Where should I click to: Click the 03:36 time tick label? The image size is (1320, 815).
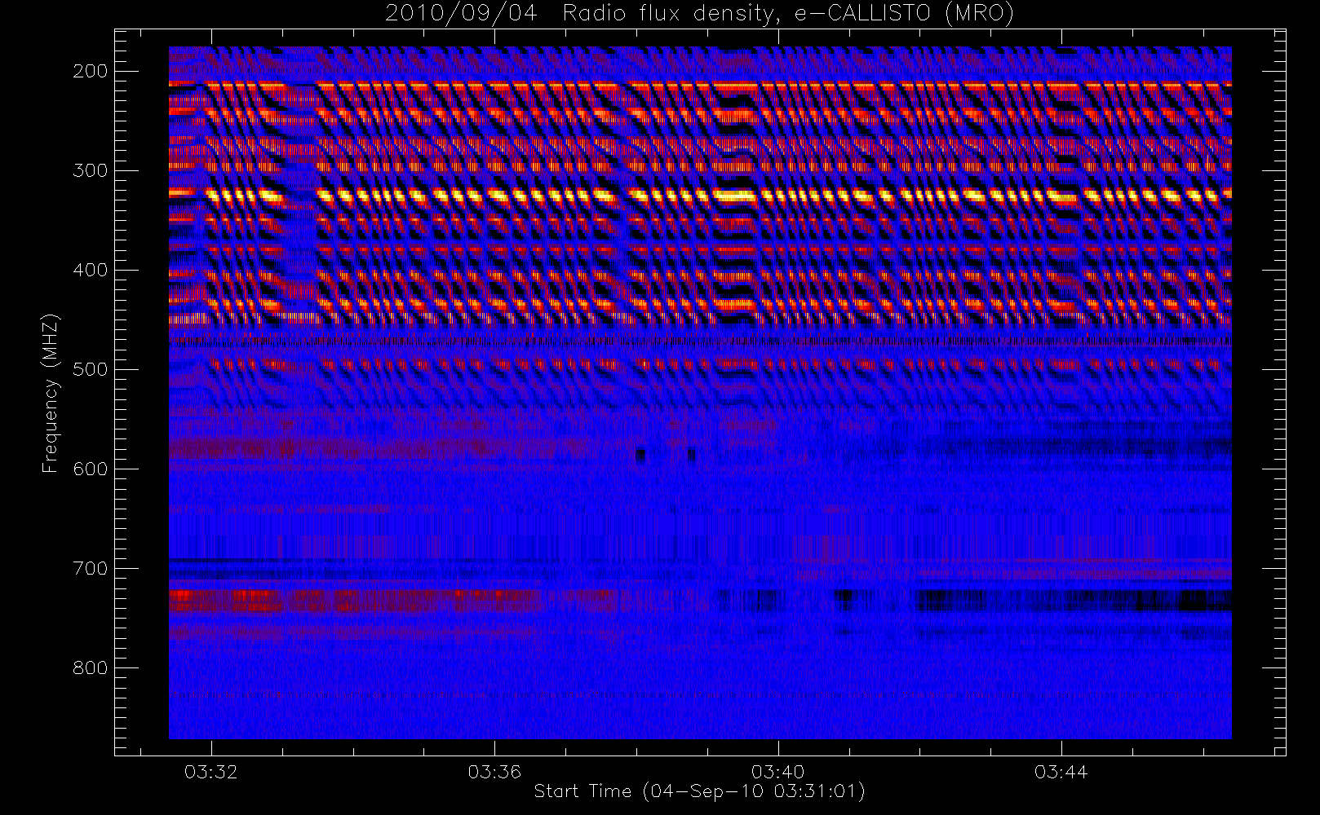coord(494,772)
